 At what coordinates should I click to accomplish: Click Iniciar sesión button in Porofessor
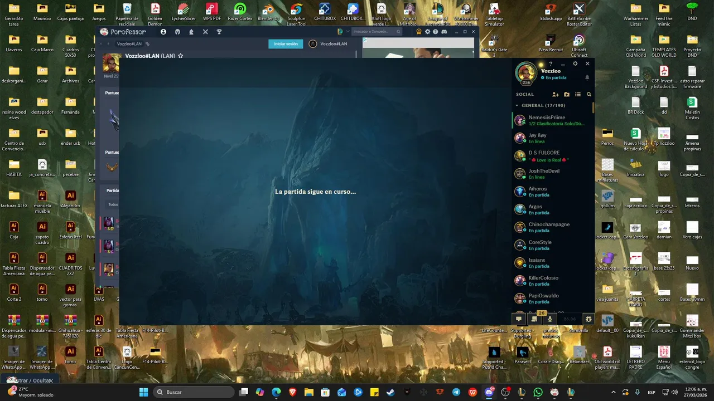pos(286,44)
